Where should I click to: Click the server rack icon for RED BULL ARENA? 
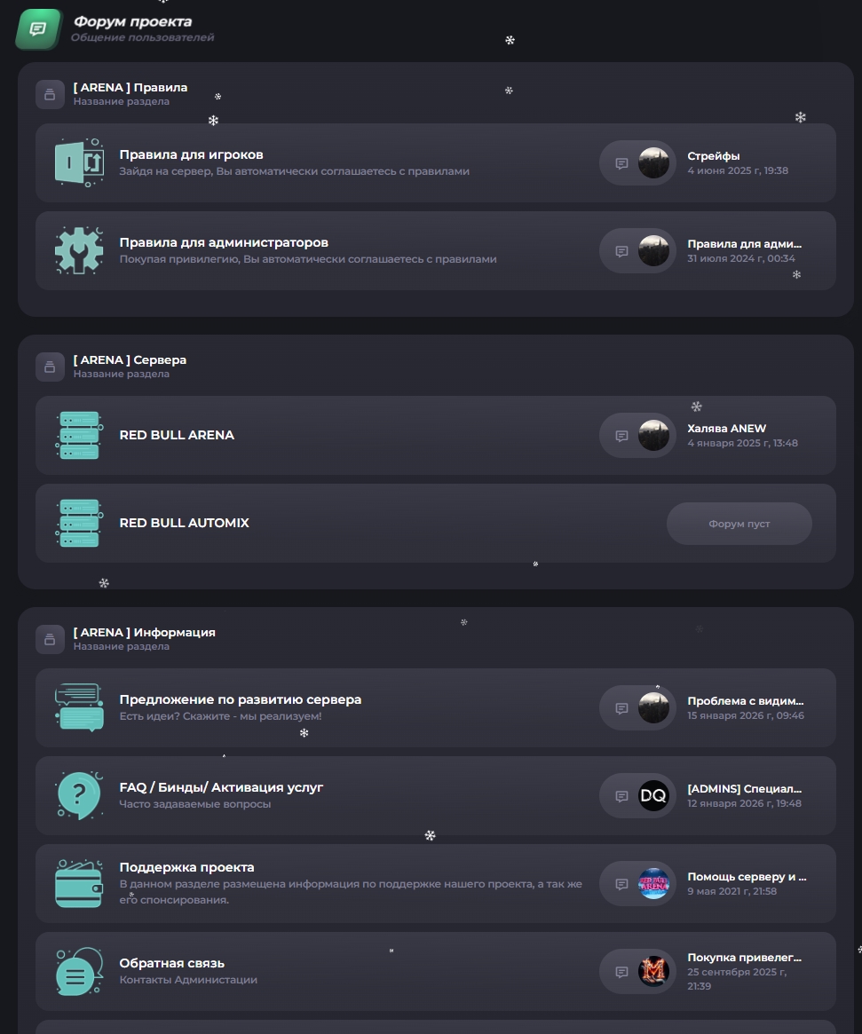[x=79, y=435]
